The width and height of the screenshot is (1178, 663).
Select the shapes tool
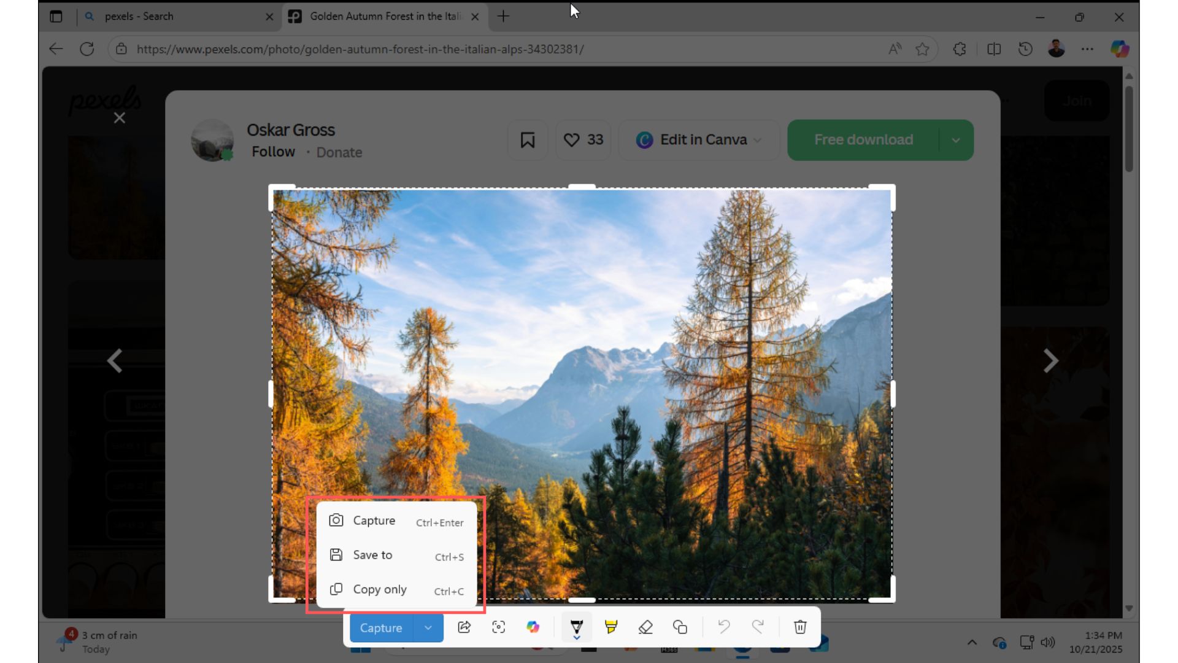pyautogui.click(x=680, y=627)
